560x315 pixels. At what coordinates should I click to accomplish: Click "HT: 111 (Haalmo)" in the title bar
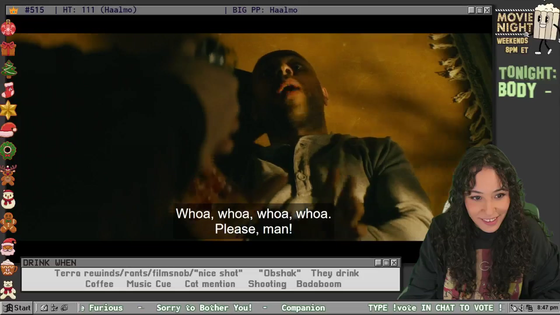(x=100, y=10)
